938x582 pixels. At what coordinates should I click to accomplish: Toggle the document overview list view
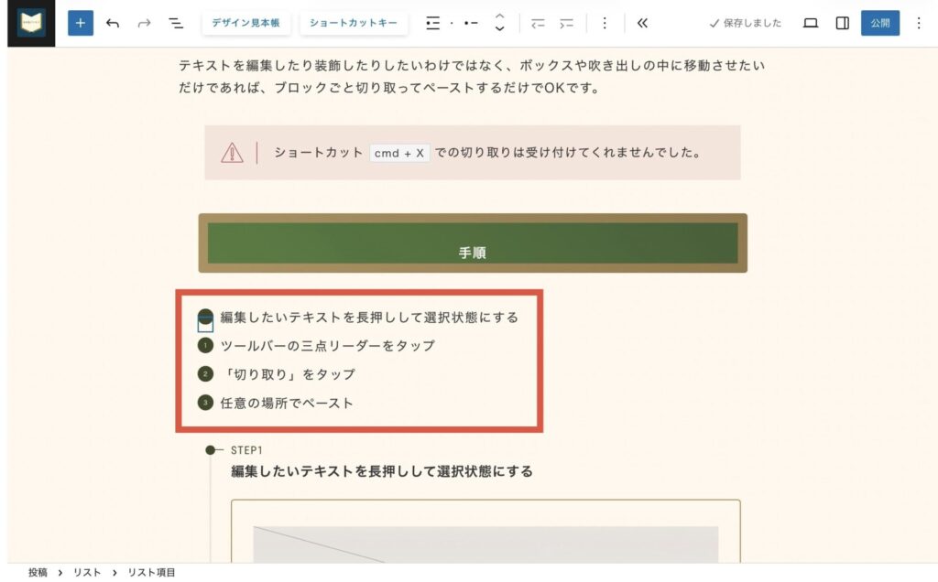pyautogui.click(x=176, y=23)
